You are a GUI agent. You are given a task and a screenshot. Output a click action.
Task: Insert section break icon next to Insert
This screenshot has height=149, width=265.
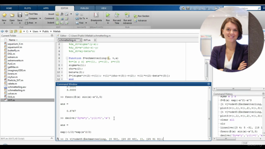[57, 14]
